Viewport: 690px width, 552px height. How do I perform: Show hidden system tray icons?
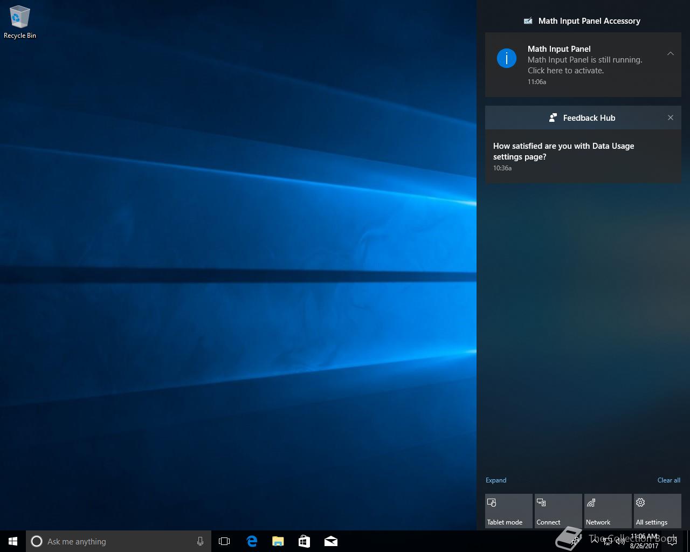[595, 541]
